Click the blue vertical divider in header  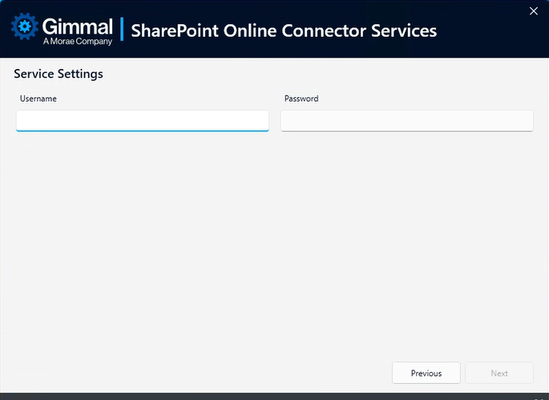tap(122, 30)
